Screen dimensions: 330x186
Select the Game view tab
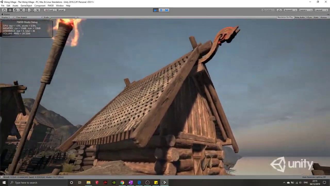[6, 14]
